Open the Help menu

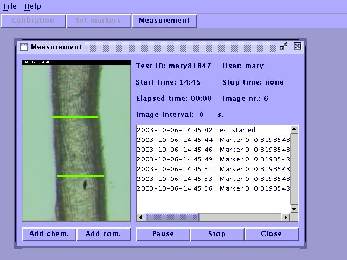pos(33,6)
